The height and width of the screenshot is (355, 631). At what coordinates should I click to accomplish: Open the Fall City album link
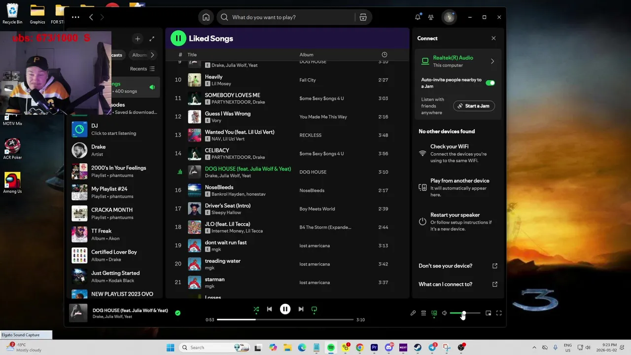[x=308, y=80]
